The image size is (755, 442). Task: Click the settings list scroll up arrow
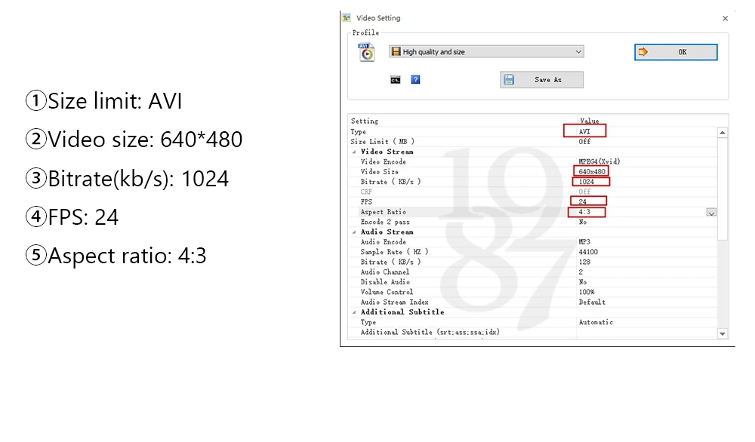pos(723,132)
